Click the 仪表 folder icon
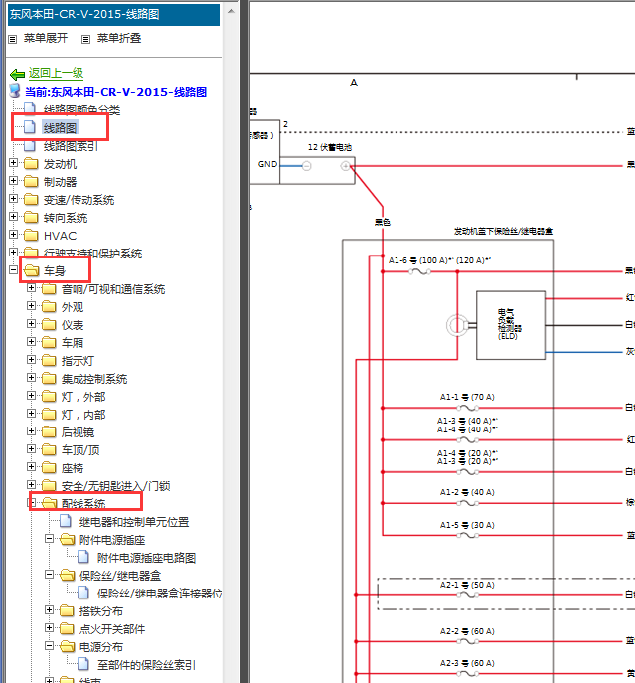This screenshot has width=635, height=683. click(x=49, y=324)
